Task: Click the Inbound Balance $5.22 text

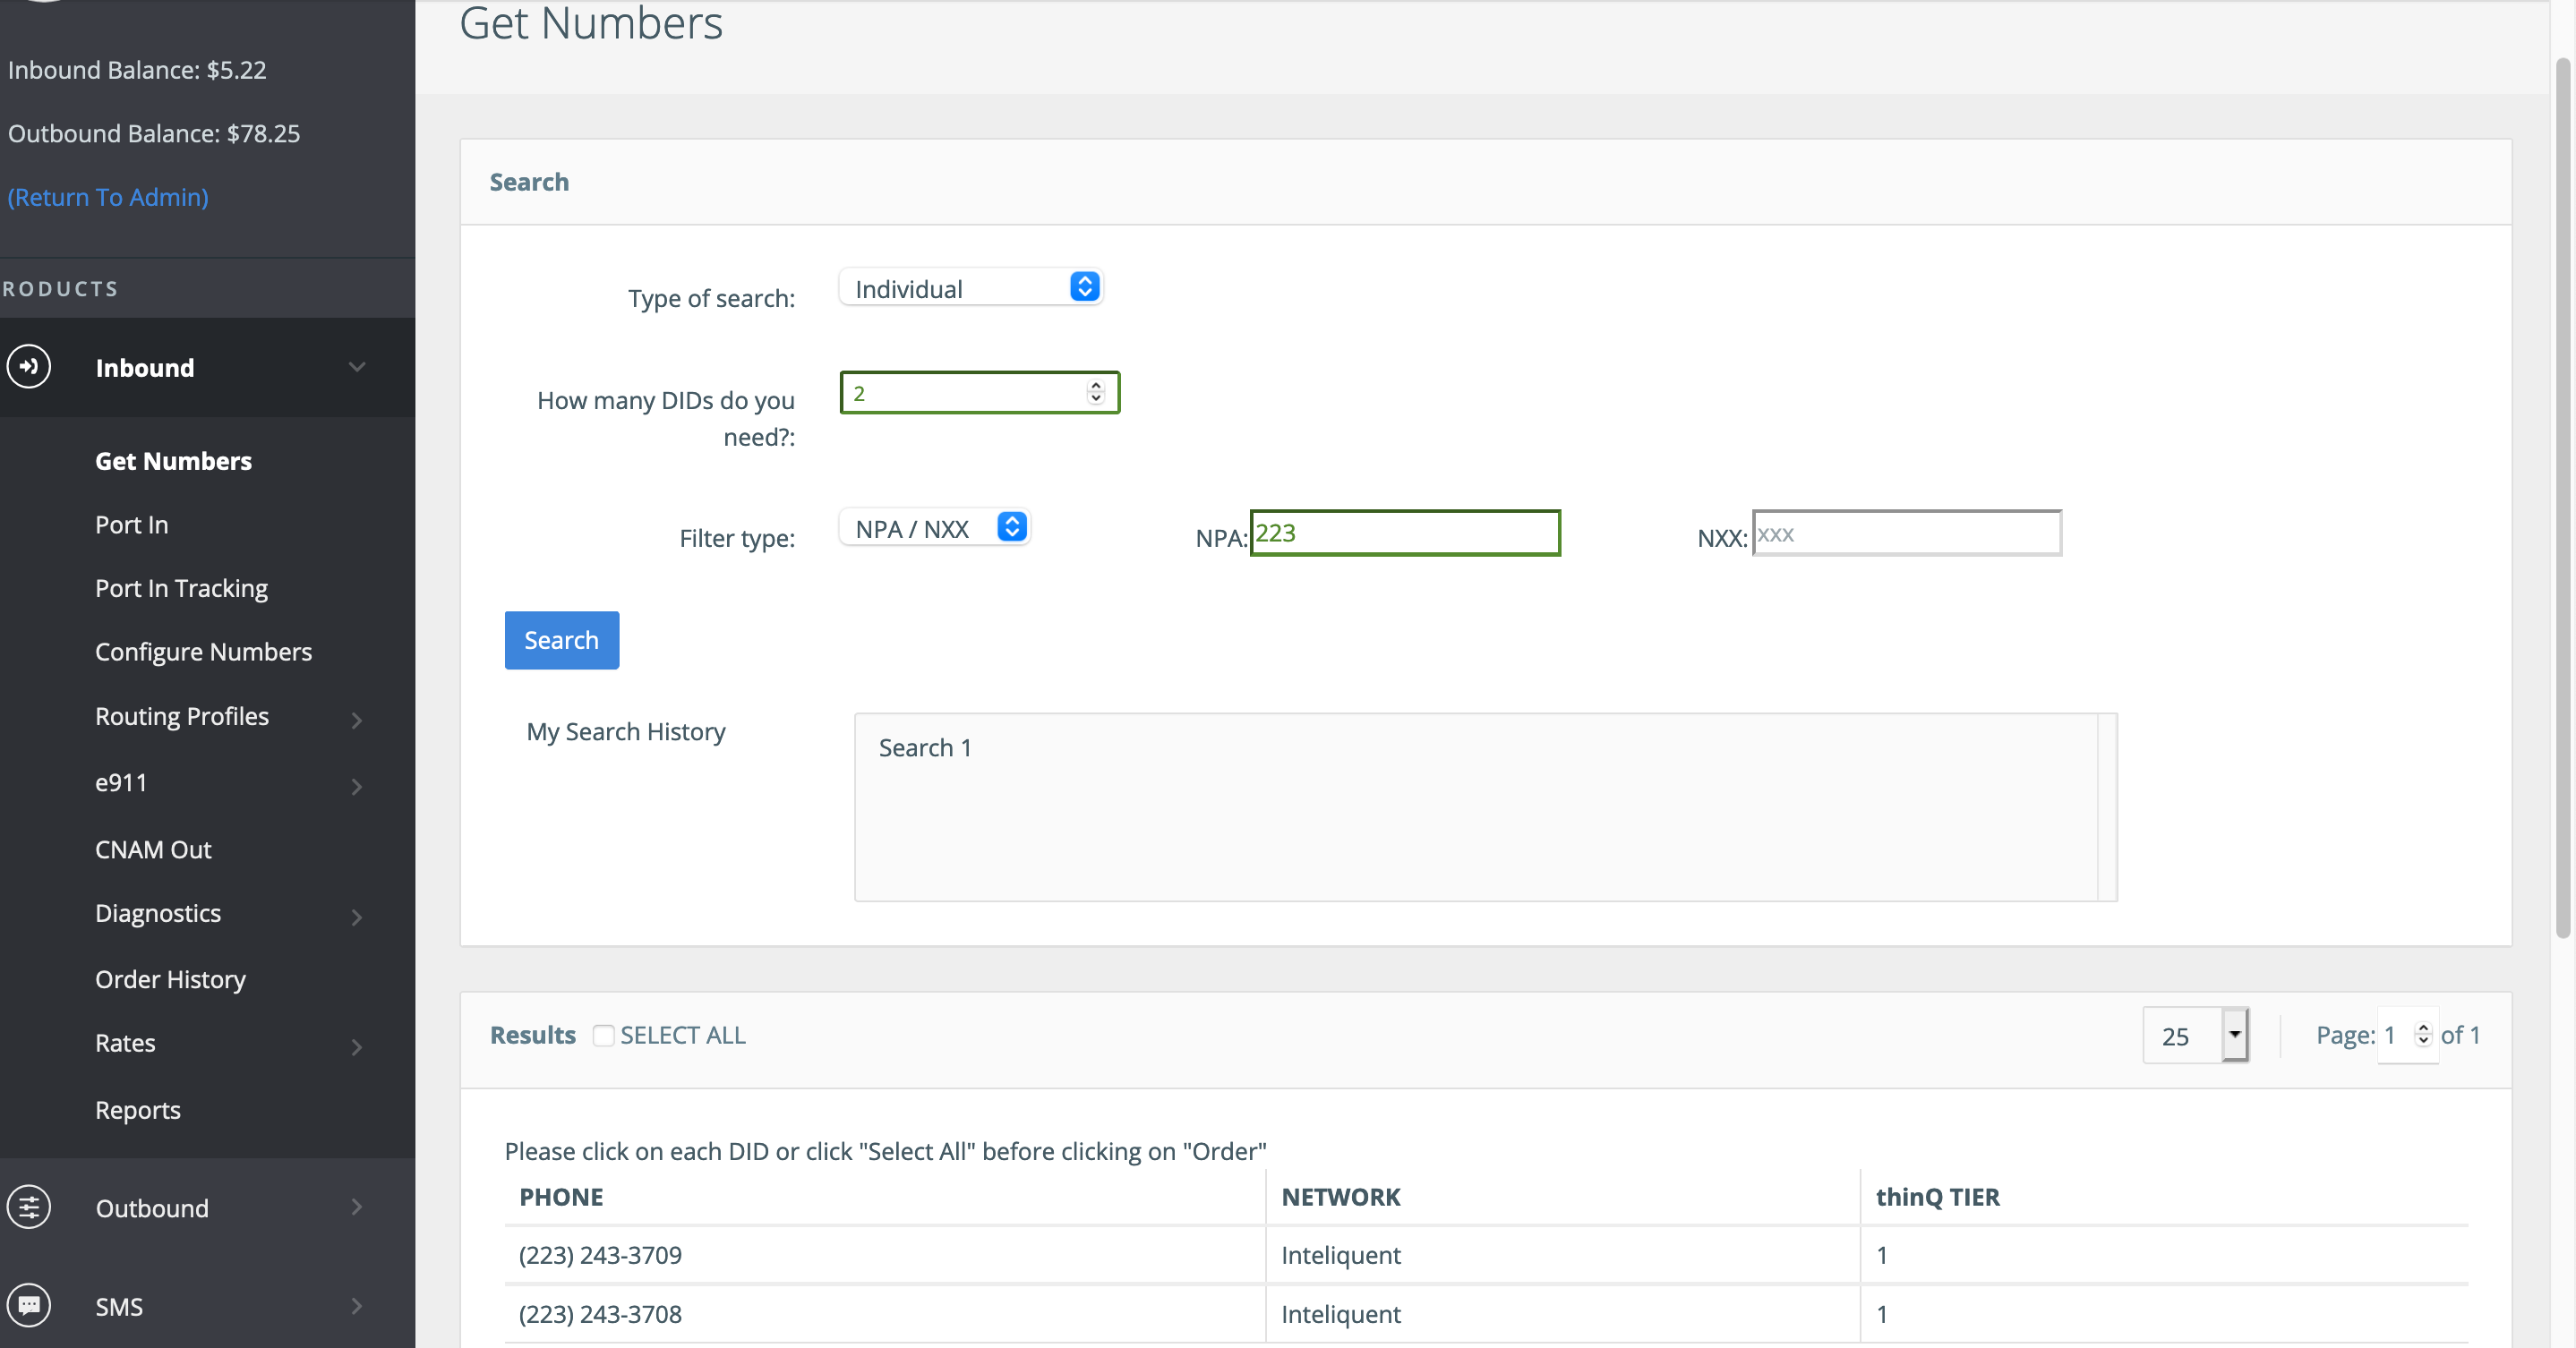Action: click(137, 70)
